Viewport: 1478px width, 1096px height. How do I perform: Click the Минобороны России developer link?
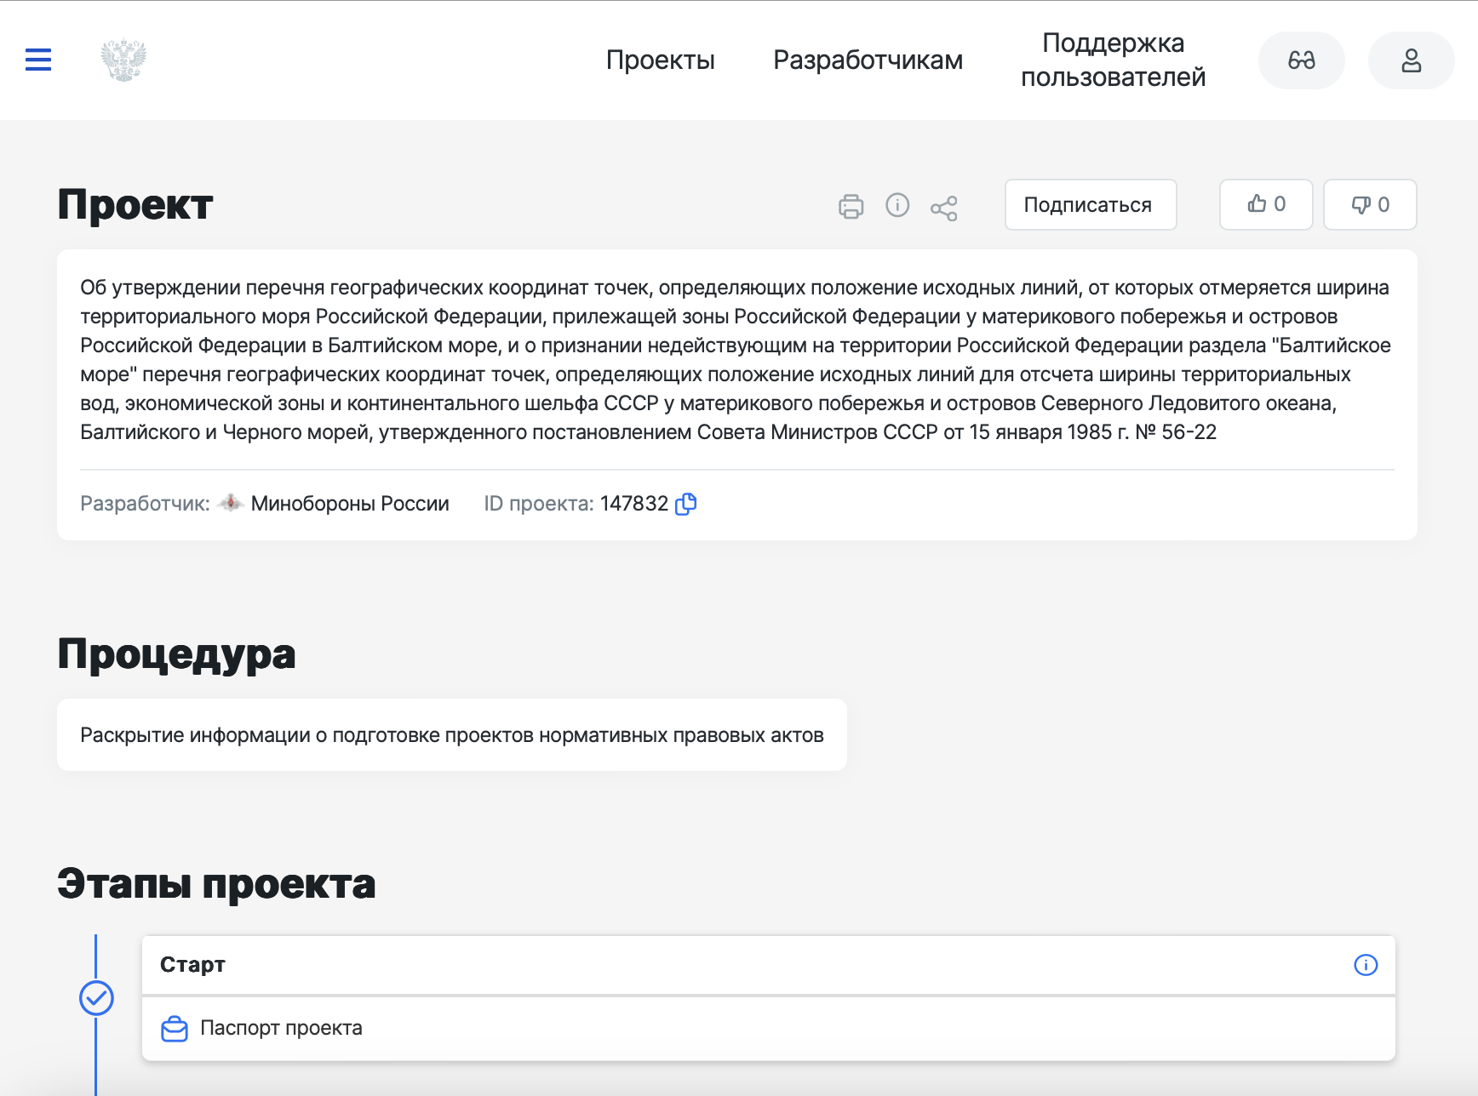click(x=349, y=504)
